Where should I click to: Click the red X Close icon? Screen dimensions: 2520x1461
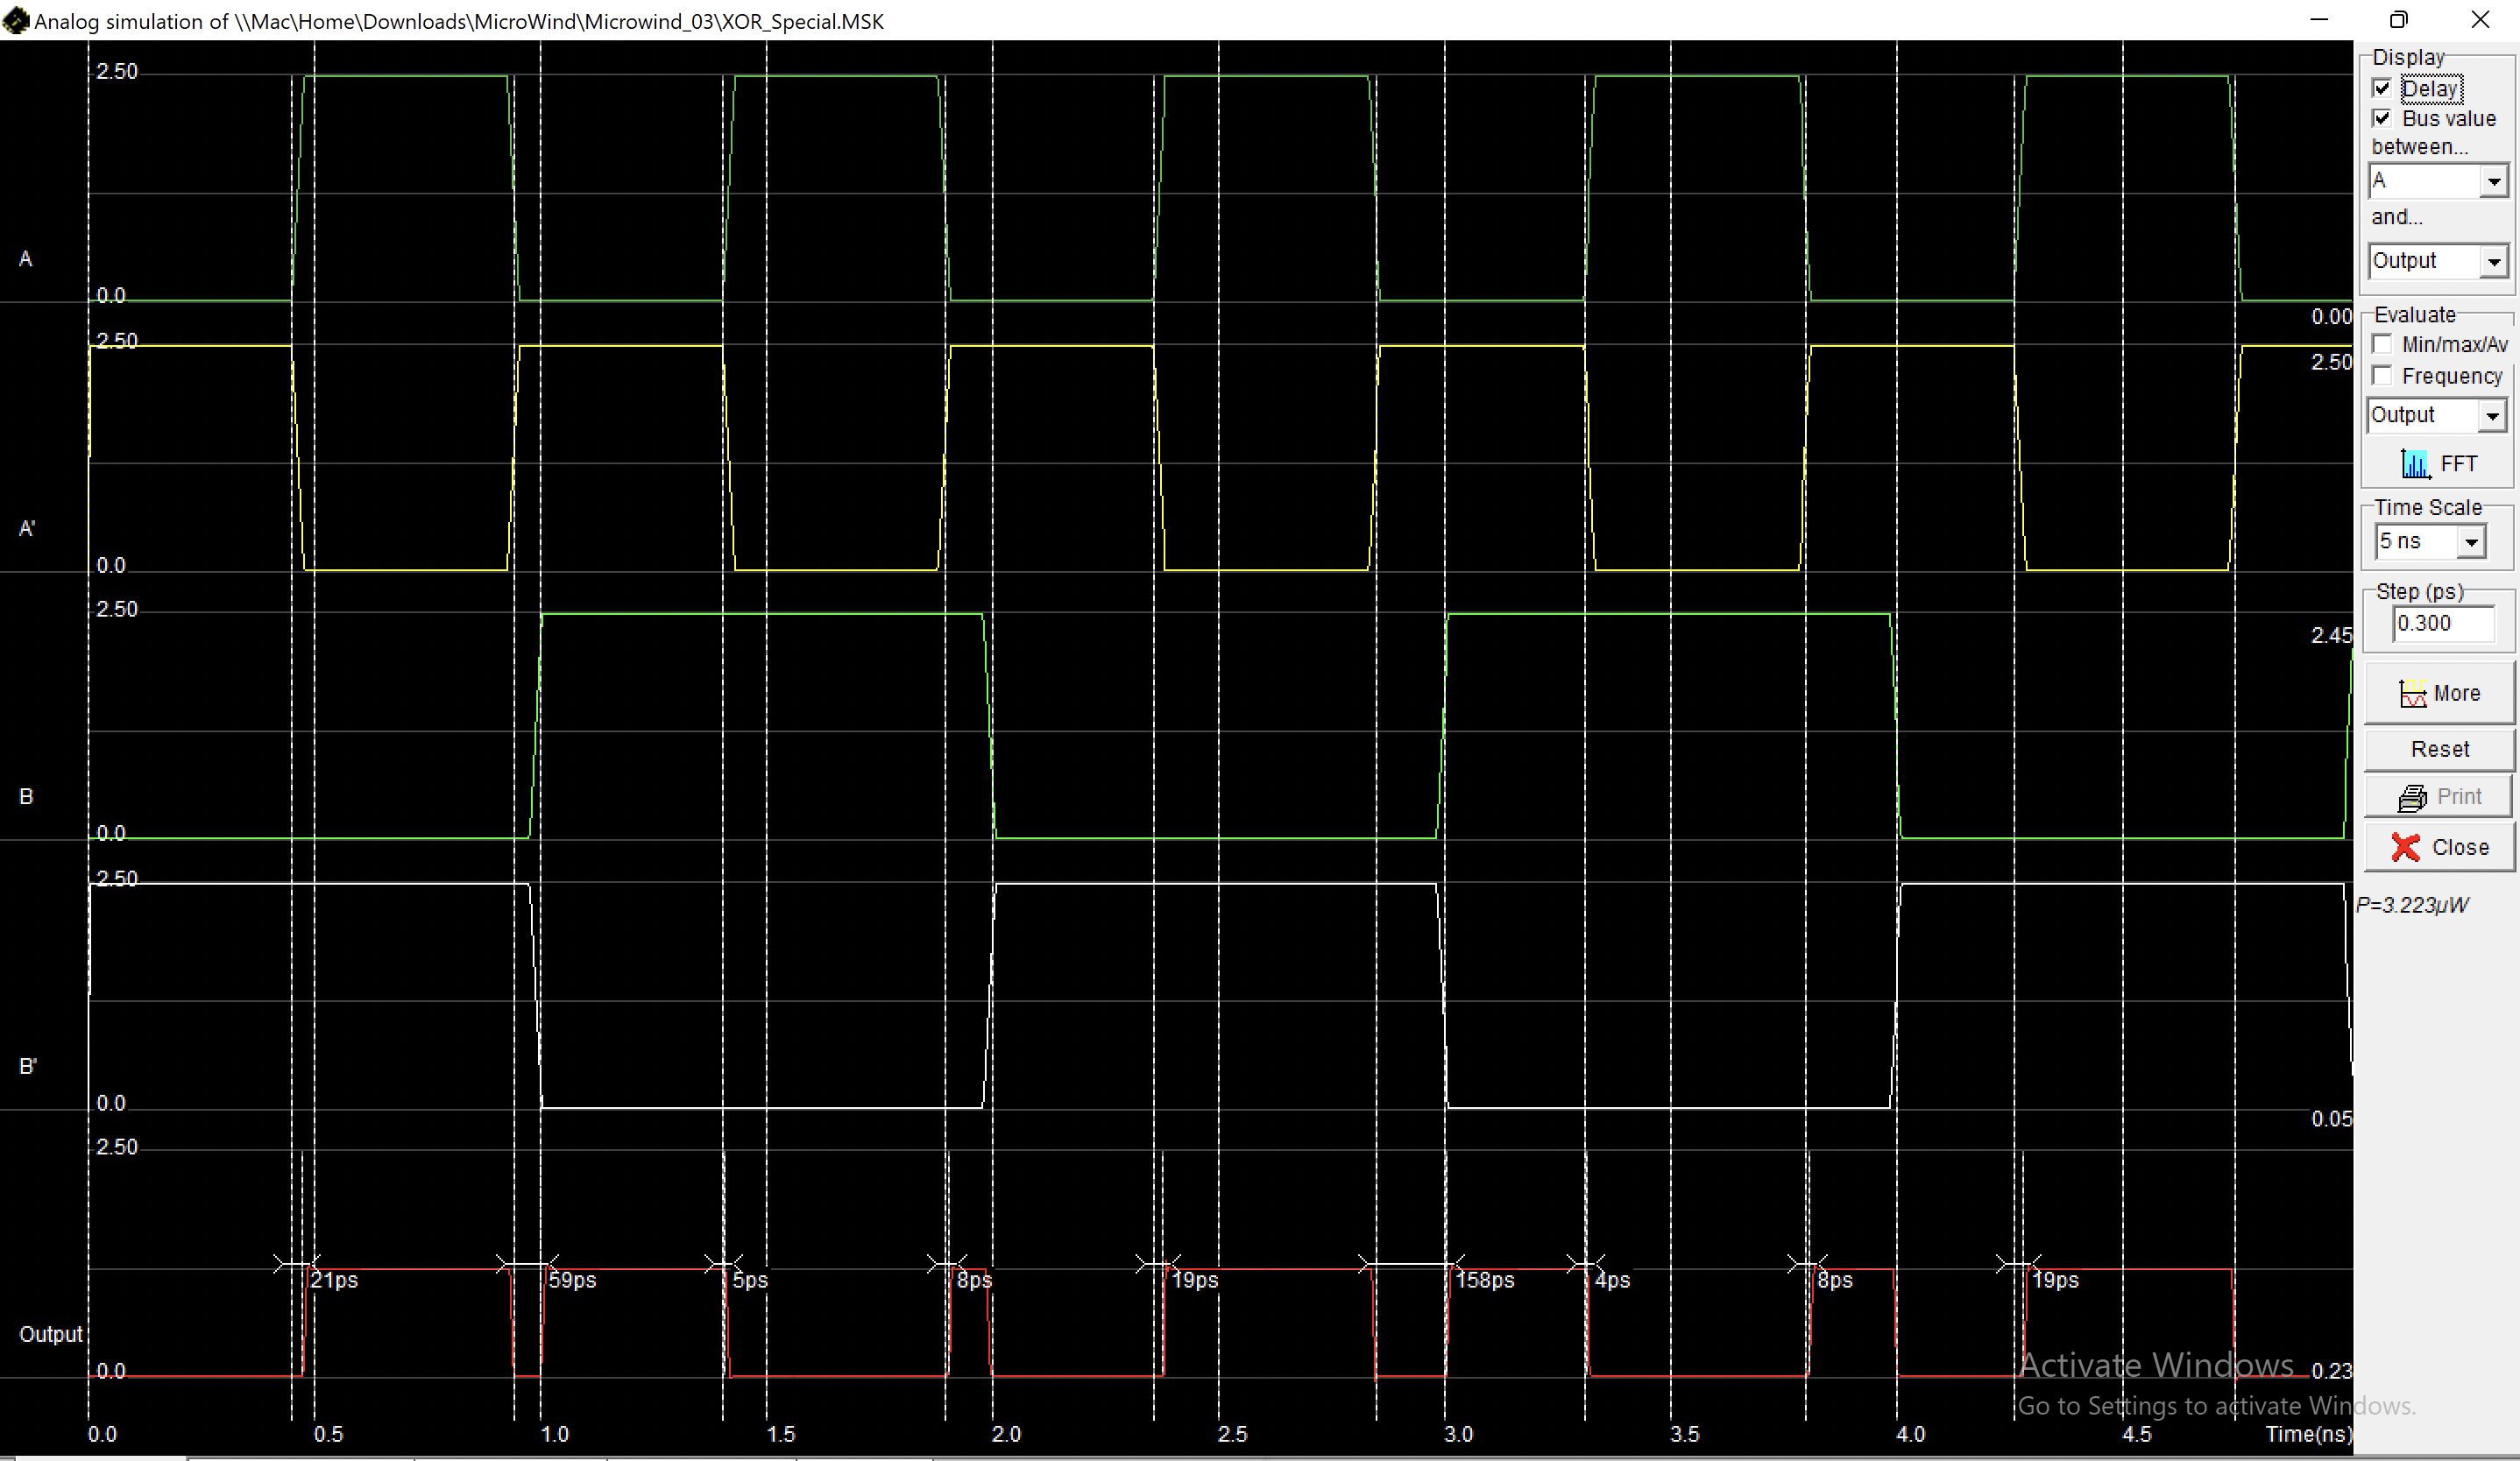pyautogui.click(x=2405, y=847)
